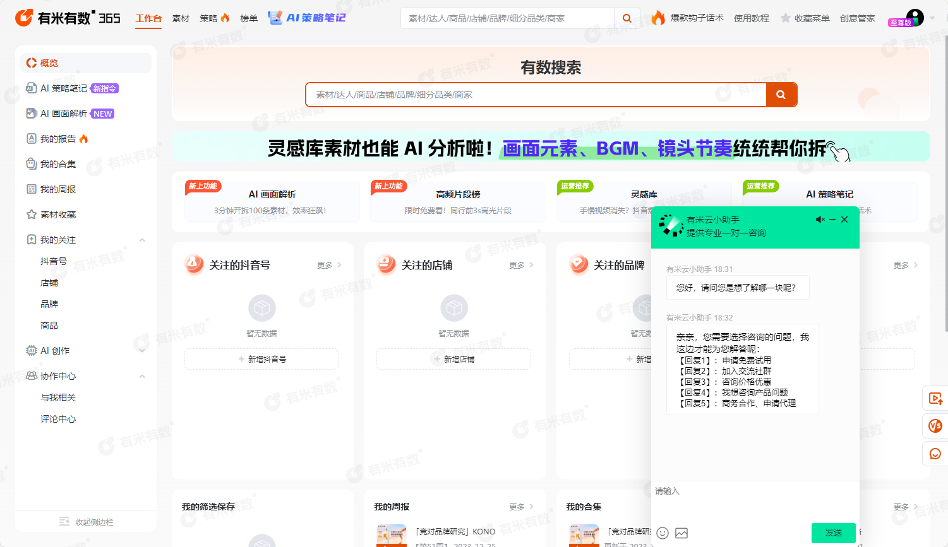This screenshot has width=948, height=547.
Task: Collapse the sidebar with 收起侧边栏
Action: pyautogui.click(x=87, y=522)
